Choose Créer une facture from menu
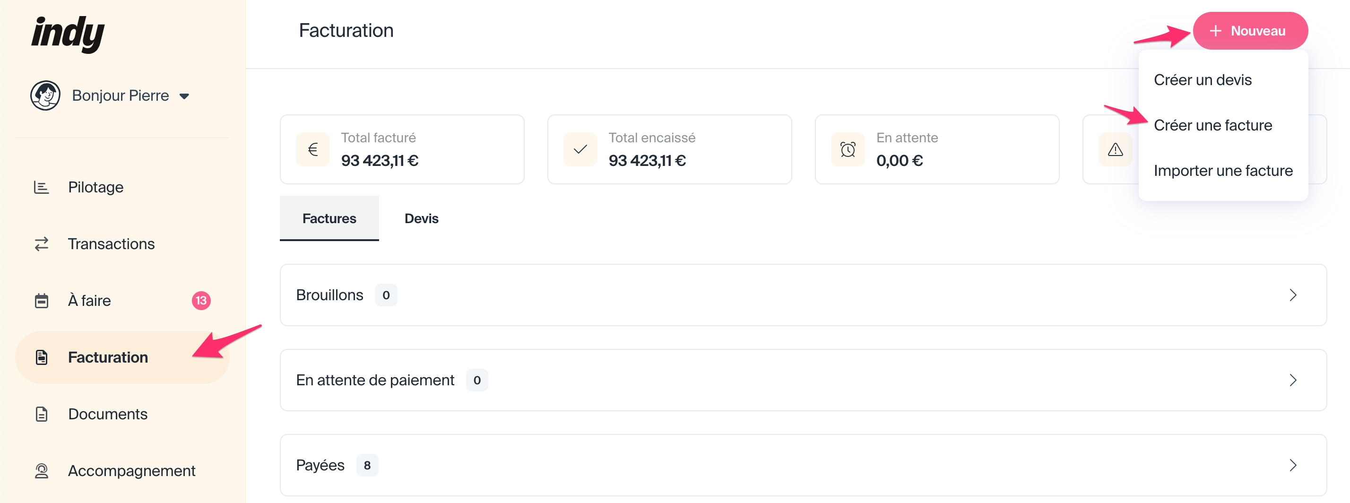 (1213, 125)
